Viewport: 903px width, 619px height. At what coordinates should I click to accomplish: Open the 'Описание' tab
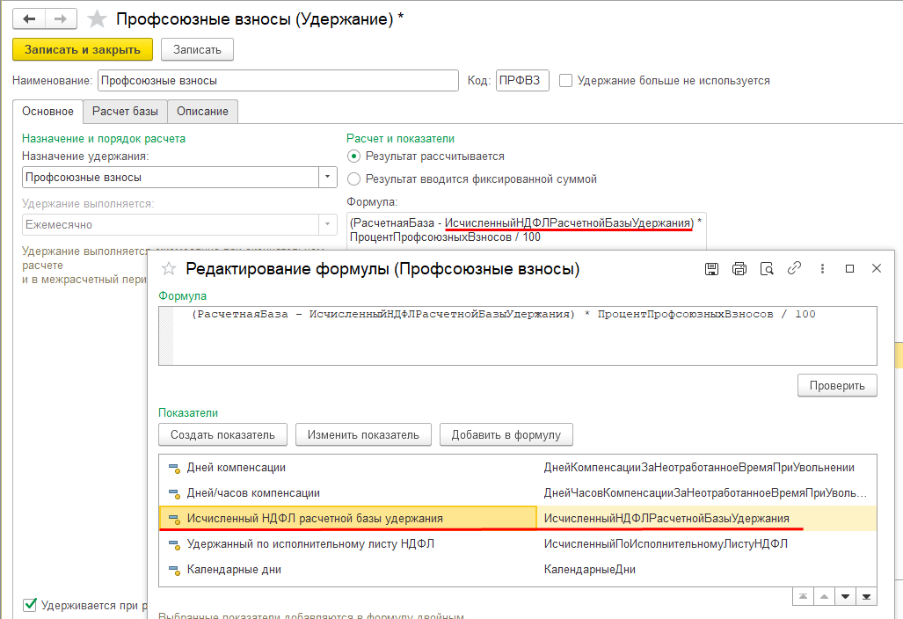point(202,112)
